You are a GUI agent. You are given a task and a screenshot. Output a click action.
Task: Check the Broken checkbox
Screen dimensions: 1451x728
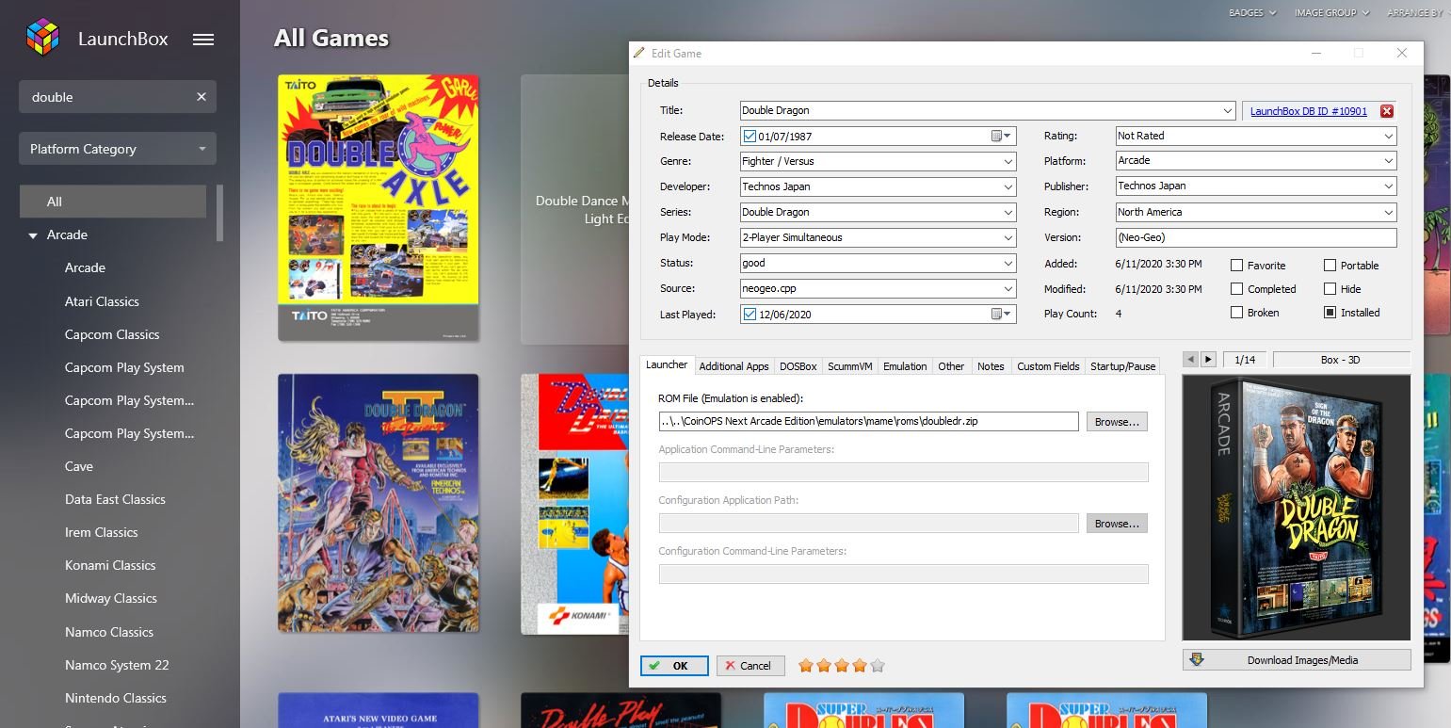[x=1237, y=313]
